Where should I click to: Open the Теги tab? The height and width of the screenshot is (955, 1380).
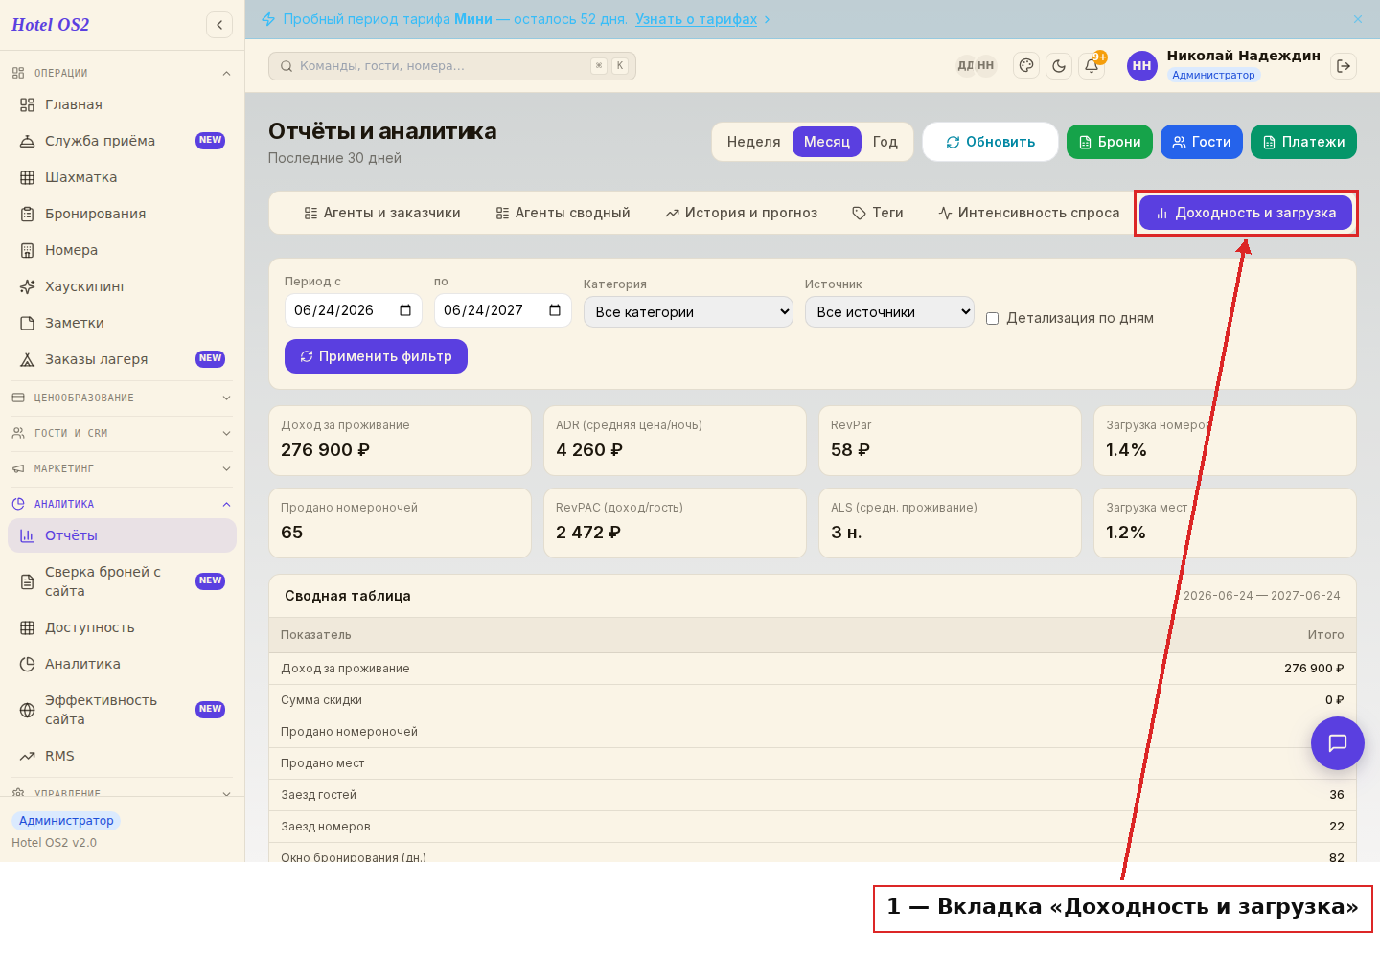878,213
